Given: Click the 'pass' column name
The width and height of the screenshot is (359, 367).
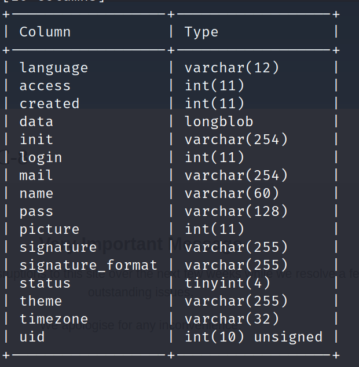Looking at the screenshot, I should pos(36,211).
